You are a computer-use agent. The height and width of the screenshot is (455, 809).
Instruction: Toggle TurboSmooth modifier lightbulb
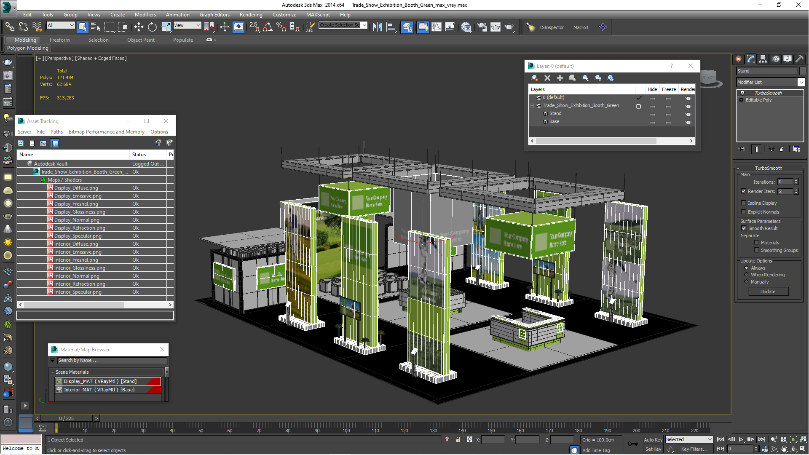tap(742, 93)
